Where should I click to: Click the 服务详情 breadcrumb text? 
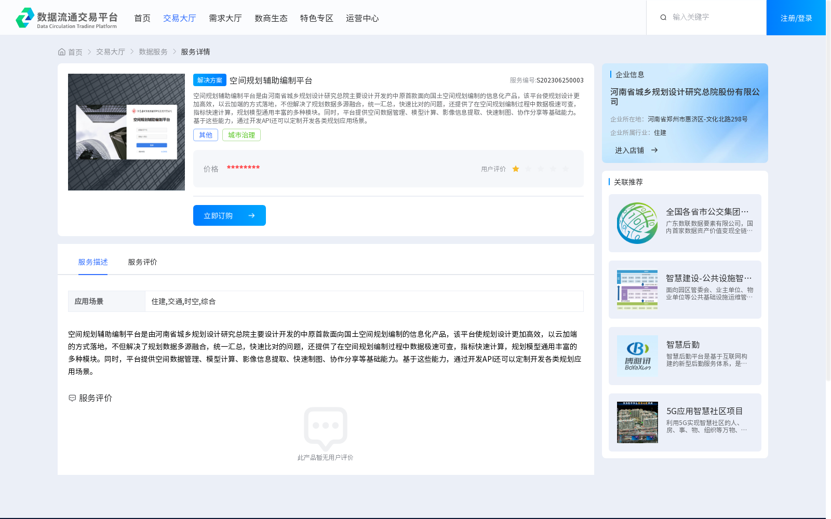195,52
